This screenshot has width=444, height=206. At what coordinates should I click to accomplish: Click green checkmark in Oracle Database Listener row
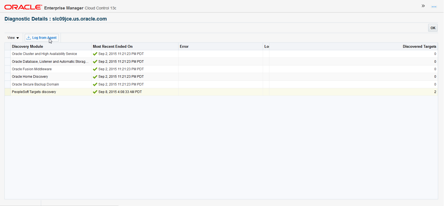(95, 62)
